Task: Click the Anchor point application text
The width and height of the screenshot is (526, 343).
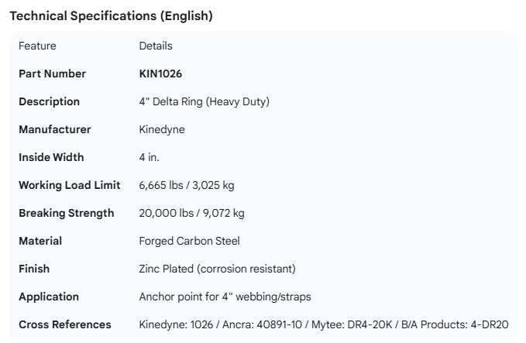Action: (x=225, y=297)
